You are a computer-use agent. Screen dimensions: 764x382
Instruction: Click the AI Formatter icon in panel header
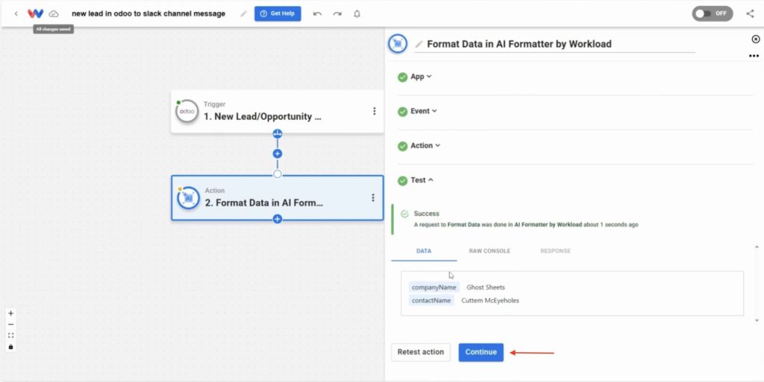click(x=398, y=44)
